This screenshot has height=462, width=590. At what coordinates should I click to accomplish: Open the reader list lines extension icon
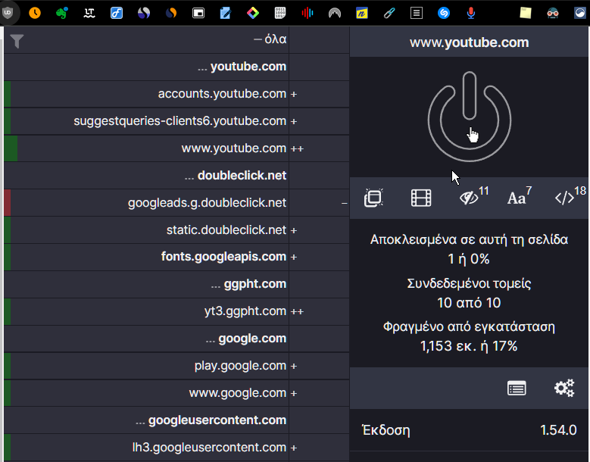point(417,13)
